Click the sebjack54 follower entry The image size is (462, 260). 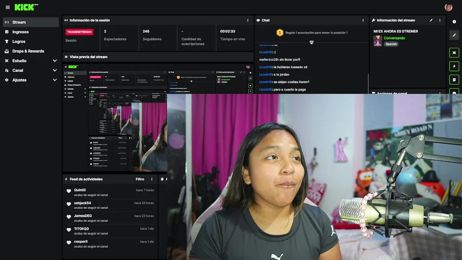pyautogui.click(x=110, y=205)
